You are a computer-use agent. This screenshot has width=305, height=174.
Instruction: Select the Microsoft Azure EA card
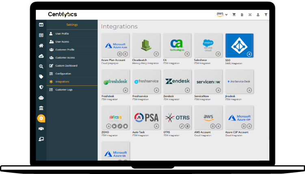click(115, 151)
